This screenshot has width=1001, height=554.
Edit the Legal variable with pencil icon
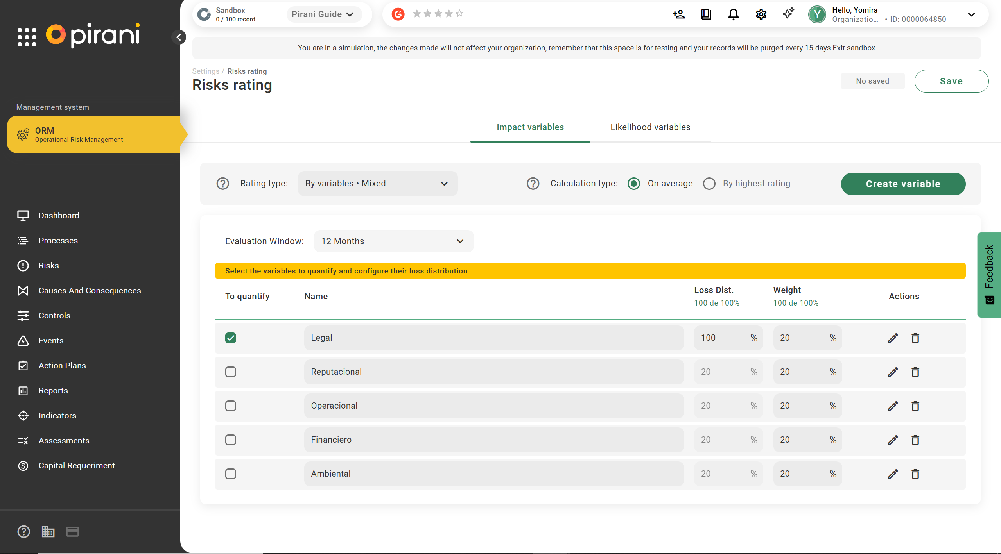pos(893,338)
